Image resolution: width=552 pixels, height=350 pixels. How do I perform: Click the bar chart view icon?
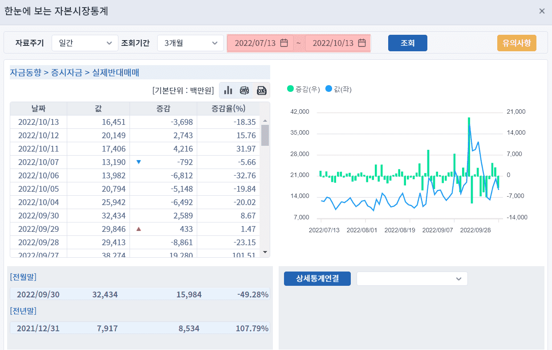tap(228, 91)
